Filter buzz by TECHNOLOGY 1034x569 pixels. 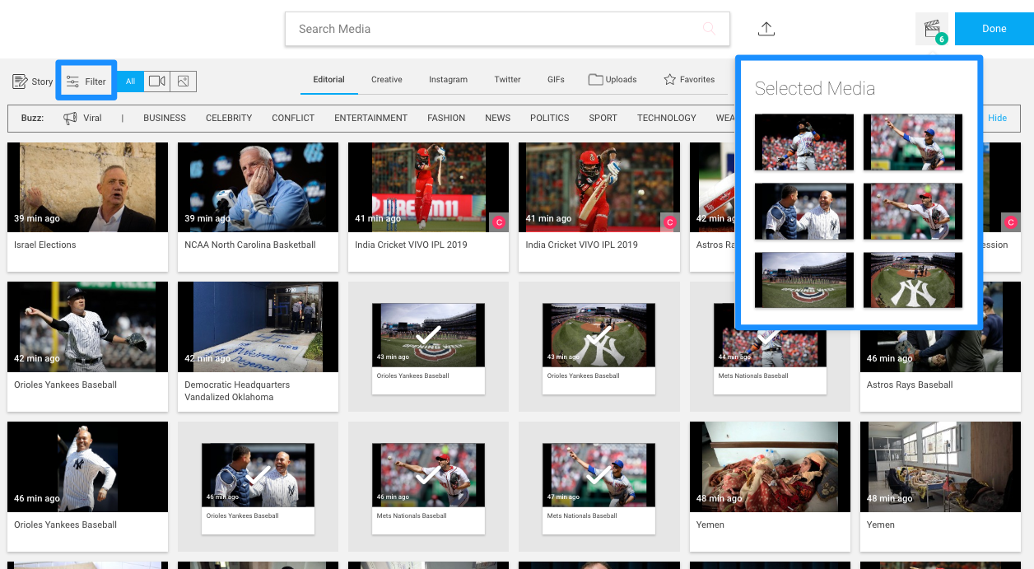point(667,118)
